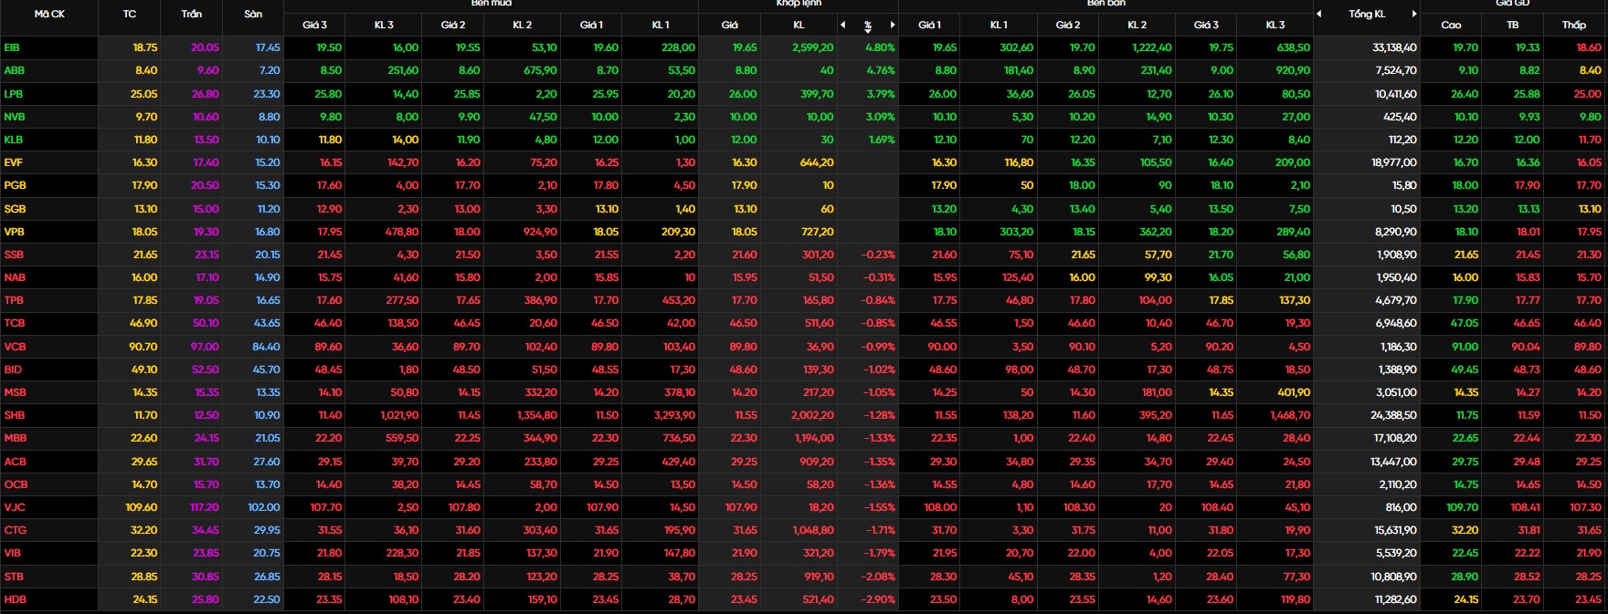This screenshot has width=1608, height=614.
Task: Open the NAB stock symbol
Action: [15, 277]
